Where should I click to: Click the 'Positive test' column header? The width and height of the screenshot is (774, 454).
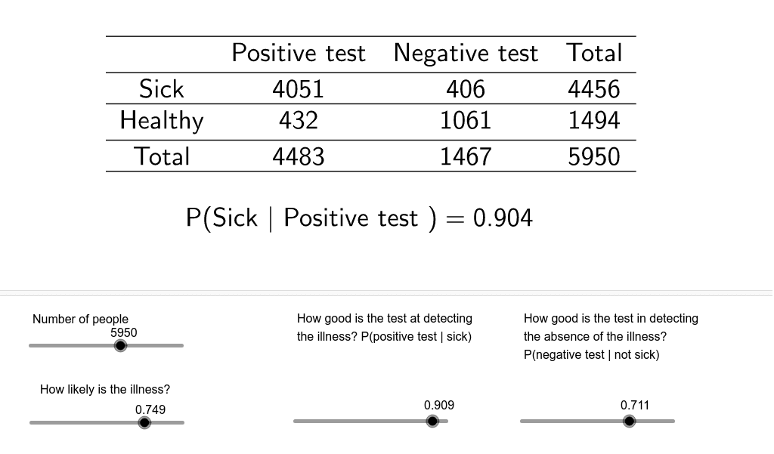point(299,53)
